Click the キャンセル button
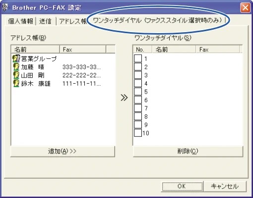 pyautogui.click(x=225, y=186)
